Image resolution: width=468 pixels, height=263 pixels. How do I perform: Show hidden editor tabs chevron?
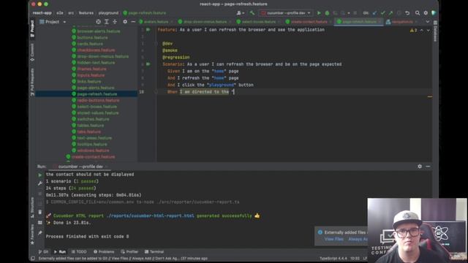[428, 22]
